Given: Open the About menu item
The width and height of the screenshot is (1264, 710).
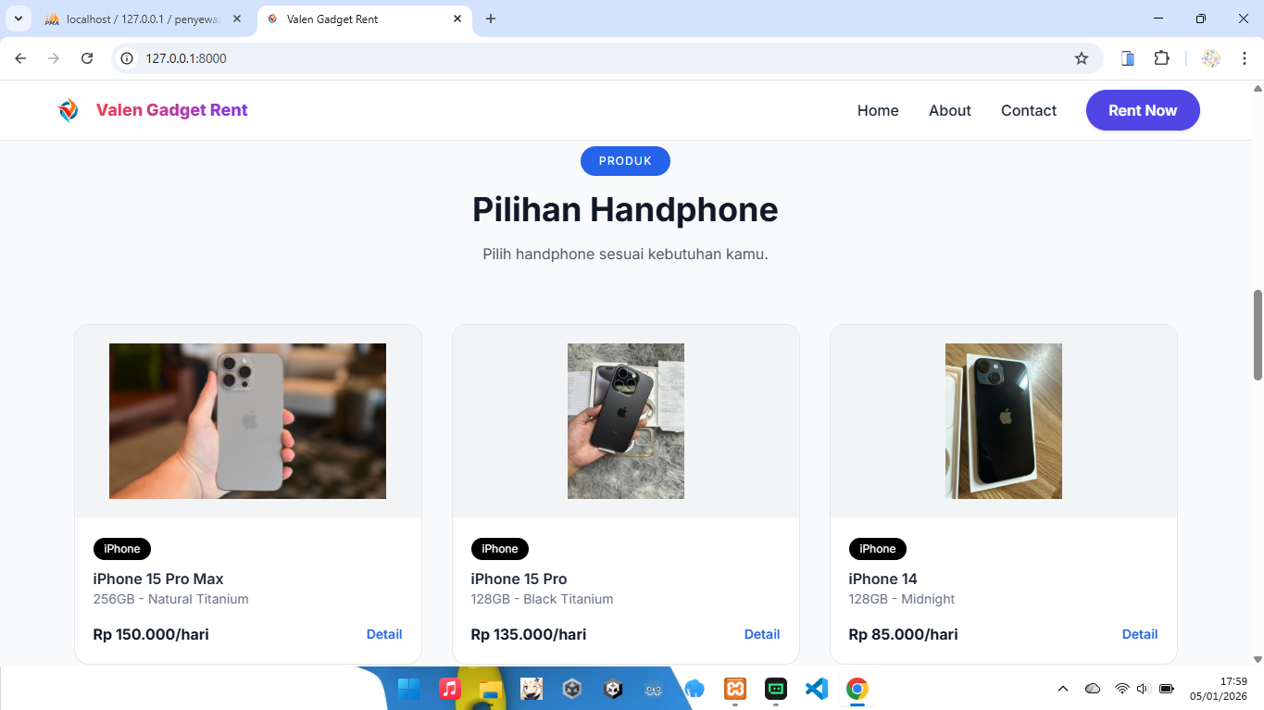Looking at the screenshot, I should (x=949, y=110).
